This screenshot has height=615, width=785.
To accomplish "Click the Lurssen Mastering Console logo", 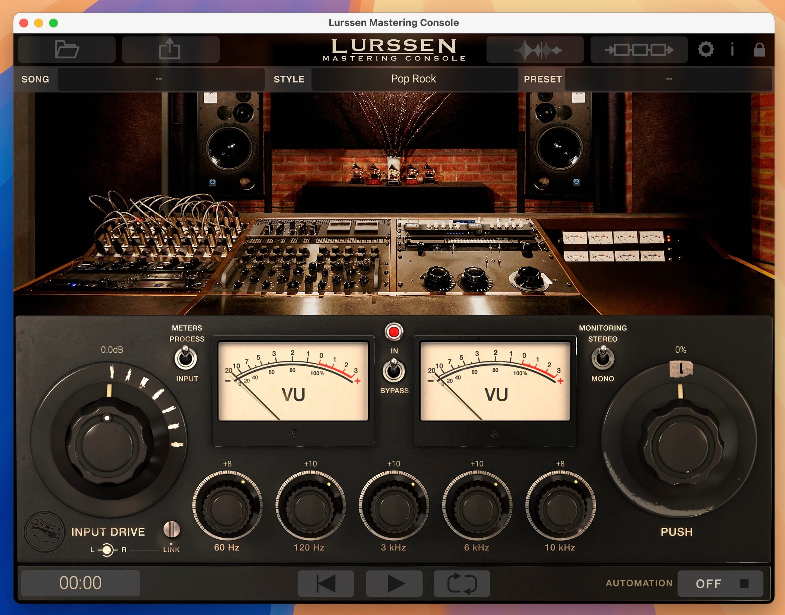I will point(394,50).
